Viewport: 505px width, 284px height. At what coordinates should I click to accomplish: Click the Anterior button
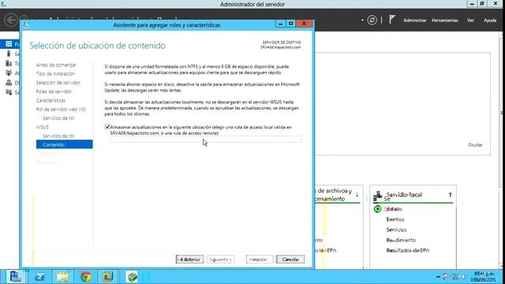click(x=189, y=260)
